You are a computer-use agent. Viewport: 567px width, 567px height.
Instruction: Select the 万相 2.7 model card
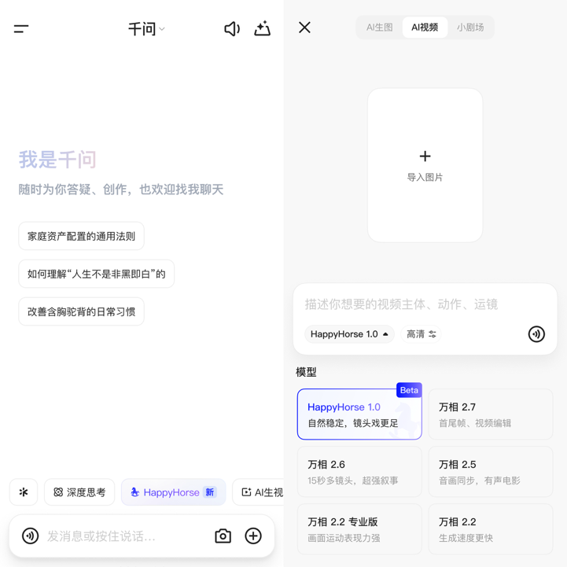click(x=490, y=414)
